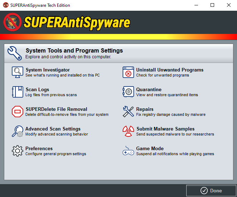Open the Quarantine title link
This screenshot has width=237, height=197.
coord(149,89)
